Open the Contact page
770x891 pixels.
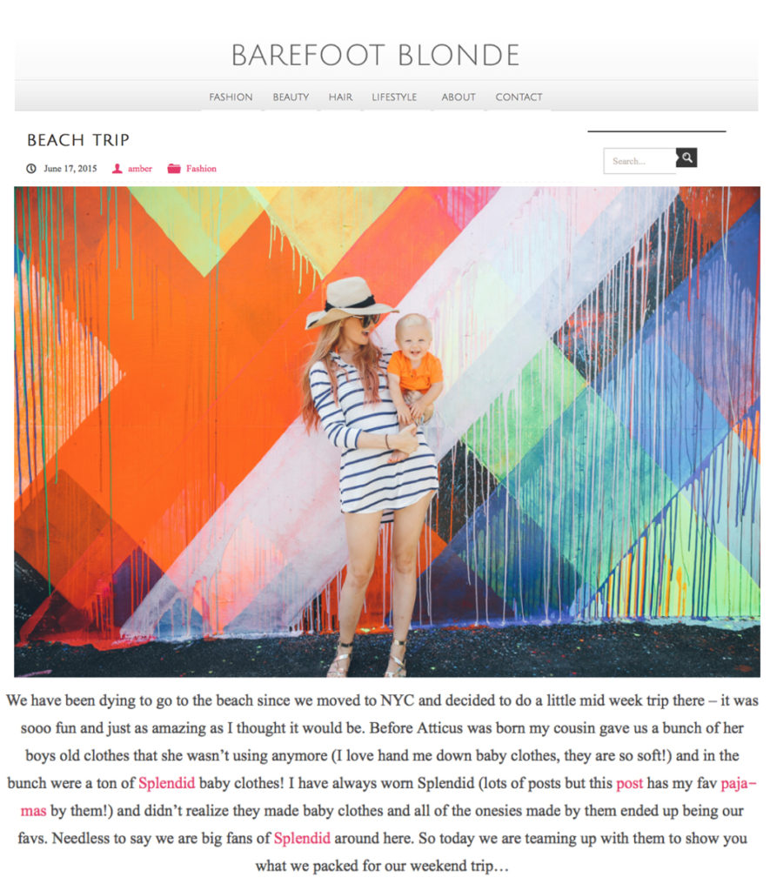point(519,97)
